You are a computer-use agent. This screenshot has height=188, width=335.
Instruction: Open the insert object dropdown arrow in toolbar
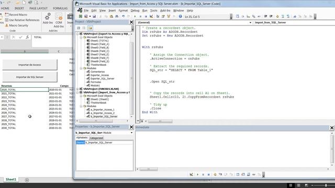click(x=90, y=16)
